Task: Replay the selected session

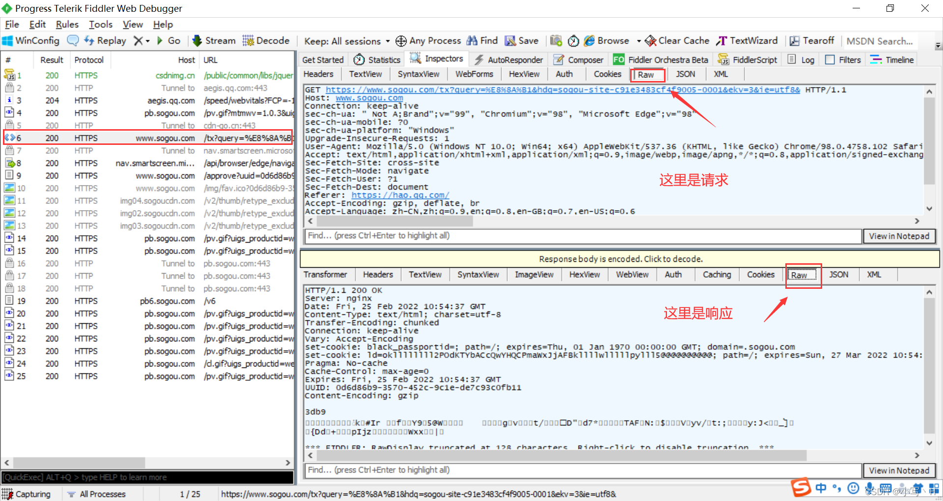Action: click(105, 41)
